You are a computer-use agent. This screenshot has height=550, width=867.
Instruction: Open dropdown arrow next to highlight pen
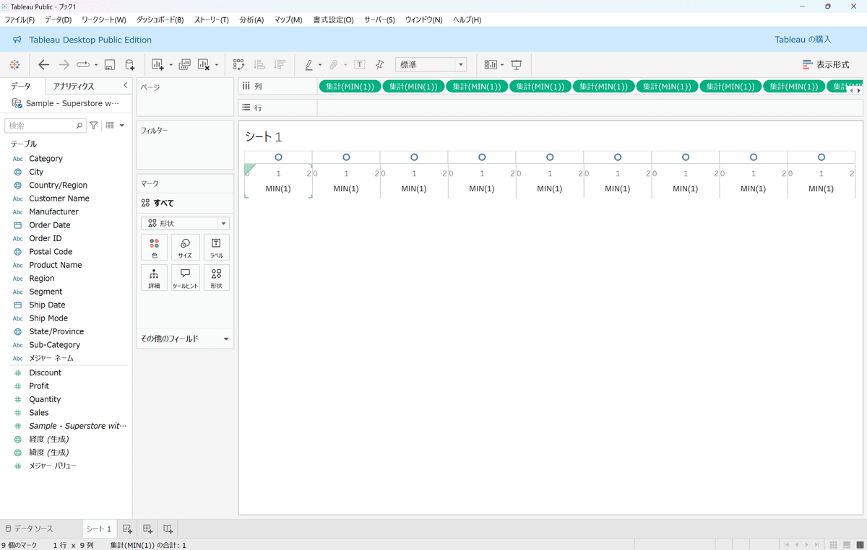click(320, 66)
